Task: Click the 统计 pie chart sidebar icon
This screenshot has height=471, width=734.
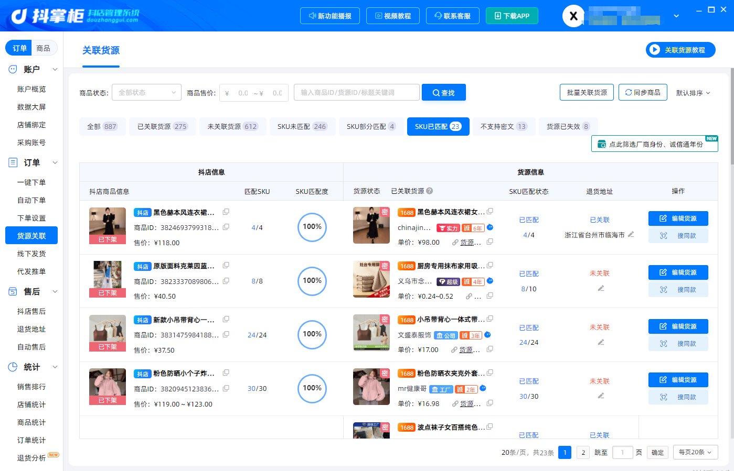Action: (13, 367)
